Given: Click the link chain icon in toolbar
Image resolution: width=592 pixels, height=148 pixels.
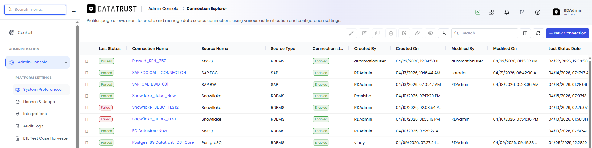Looking at the screenshot, I should [x=417, y=33].
